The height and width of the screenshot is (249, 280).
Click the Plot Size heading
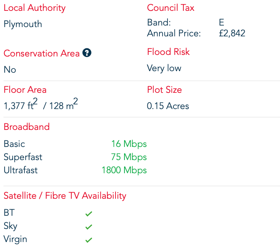(x=164, y=90)
